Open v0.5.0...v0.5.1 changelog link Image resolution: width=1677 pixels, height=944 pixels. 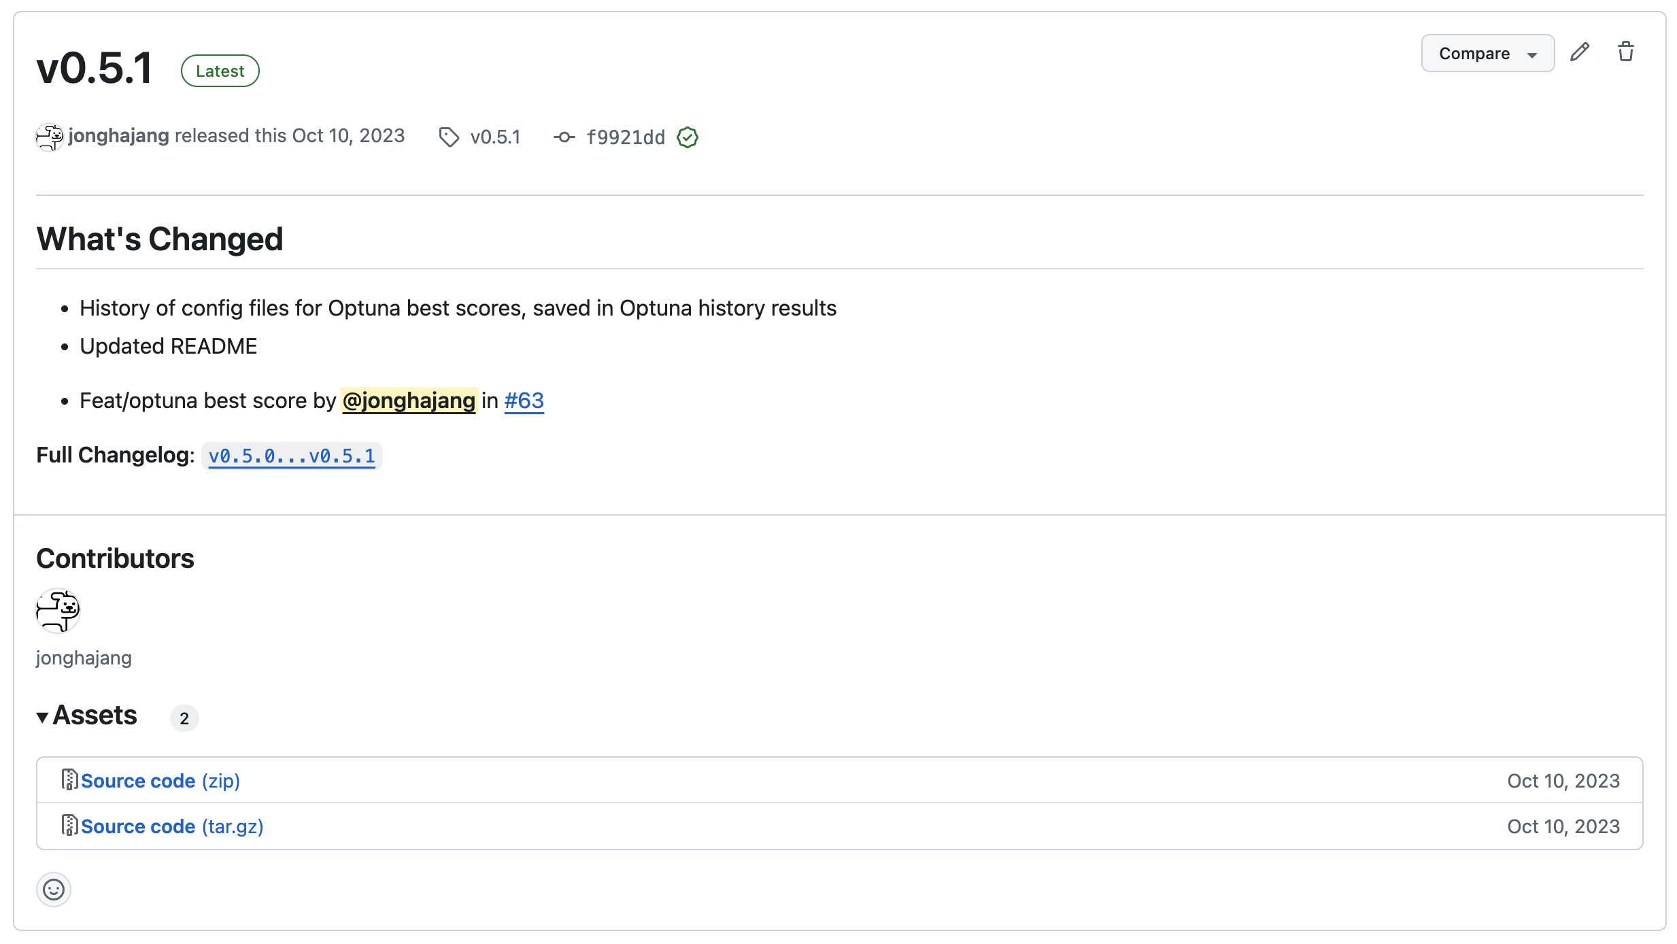coord(292,456)
